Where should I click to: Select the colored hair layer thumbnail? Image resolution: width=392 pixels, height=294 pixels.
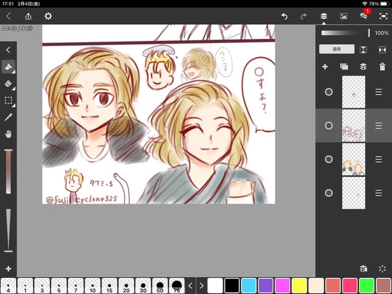353,159
